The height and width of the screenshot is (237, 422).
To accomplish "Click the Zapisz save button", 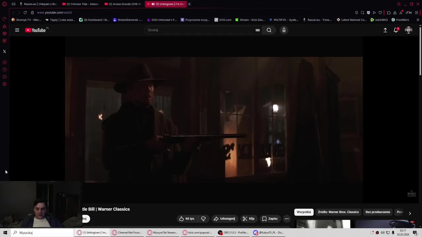I will 270,219.
